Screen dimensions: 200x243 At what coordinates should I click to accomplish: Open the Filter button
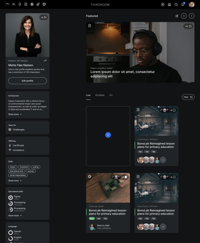coord(188,97)
